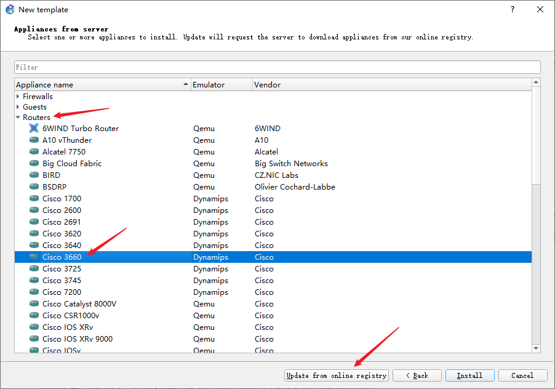Close the New template window

540,10
